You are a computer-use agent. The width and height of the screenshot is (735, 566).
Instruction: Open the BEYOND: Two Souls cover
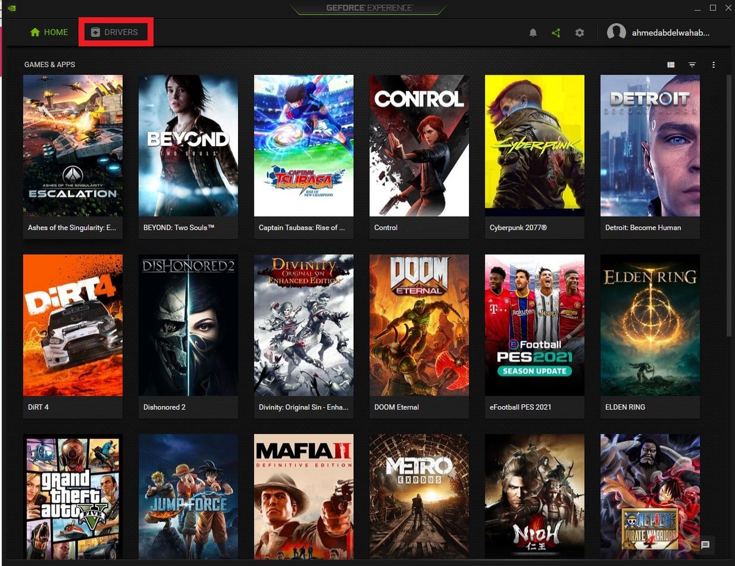(x=188, y=146)
